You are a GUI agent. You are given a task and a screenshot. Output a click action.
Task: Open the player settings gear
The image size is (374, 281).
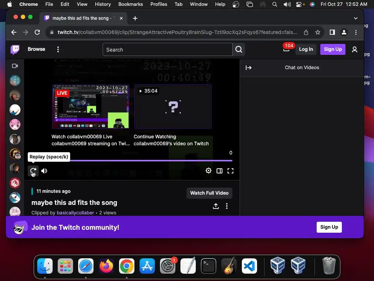tap(209, 171)
